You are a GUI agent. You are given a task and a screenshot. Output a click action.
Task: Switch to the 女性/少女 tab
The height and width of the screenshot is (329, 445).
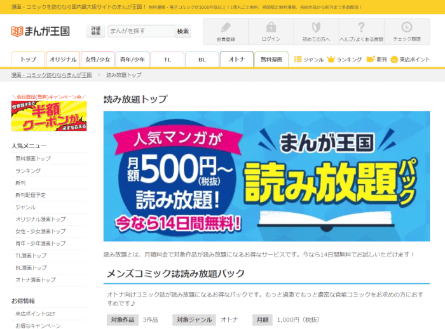tap(98, 59)
